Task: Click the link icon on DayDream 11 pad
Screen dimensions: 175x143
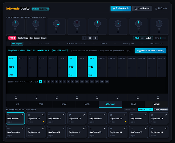Action: tap(63, 129)
